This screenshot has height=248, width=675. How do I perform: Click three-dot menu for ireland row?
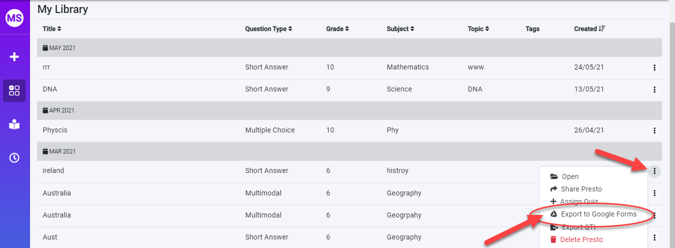click(654, 171)
